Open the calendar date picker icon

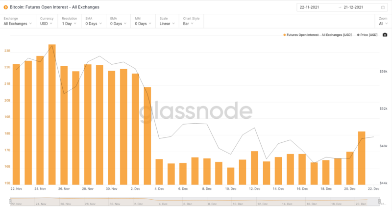point(383,7)
